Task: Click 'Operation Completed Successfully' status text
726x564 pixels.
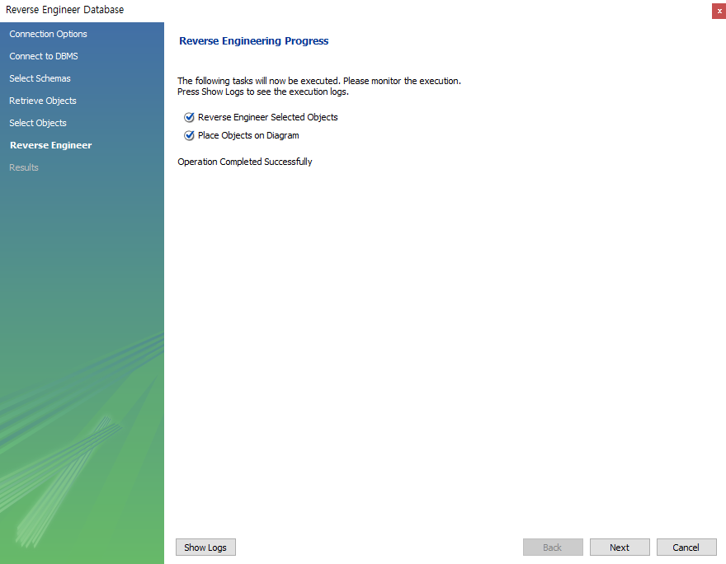Action: (x=245, y=162)
